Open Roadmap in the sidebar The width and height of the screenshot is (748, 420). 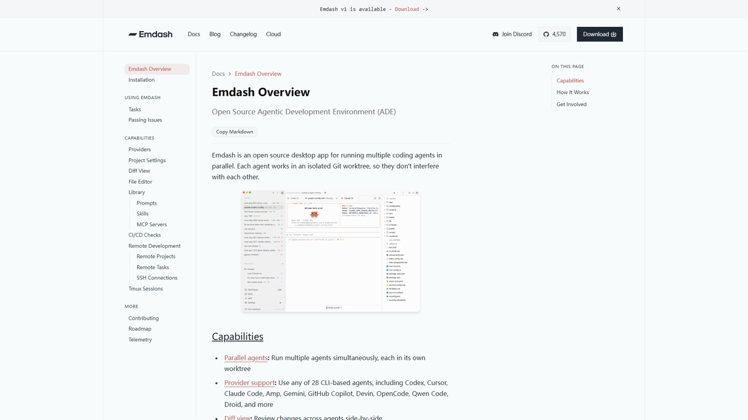pyautogui.click(x=140, y=329)
